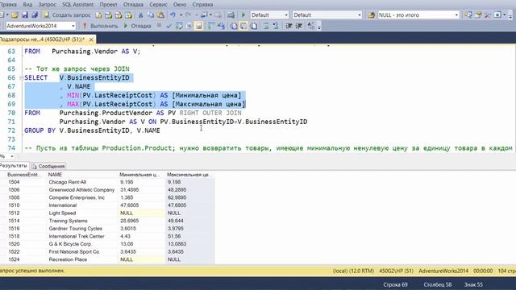Viewport: 516px width, 290px height.
Task: Open the Сервис menu
Action: 158,5
